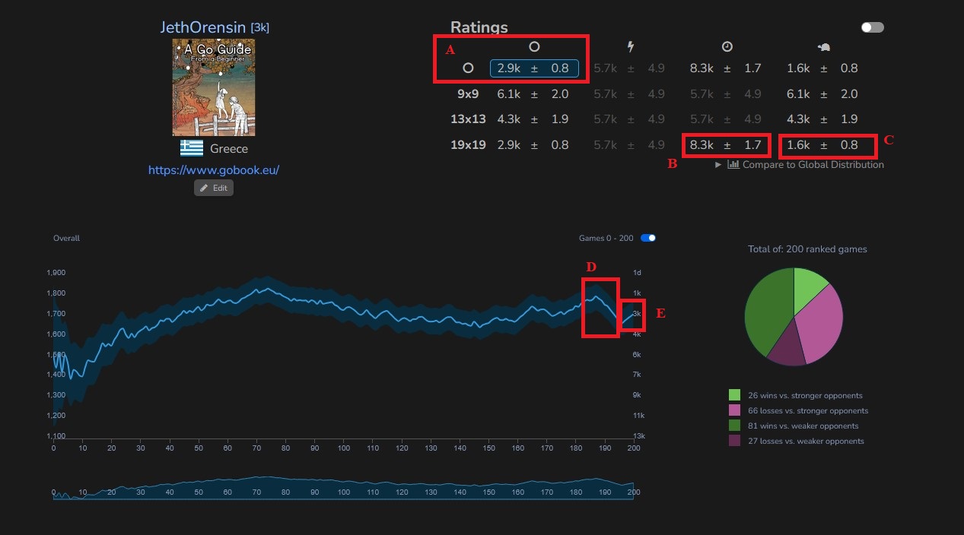This screenshot has width=964, height=535.
Task: Open the https://www.gobook.eu/ link
Action: coord(214,170)
